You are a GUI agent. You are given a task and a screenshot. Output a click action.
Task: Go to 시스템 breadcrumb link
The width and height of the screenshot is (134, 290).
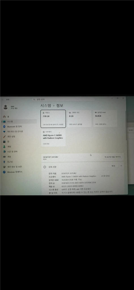pos(46,106)
